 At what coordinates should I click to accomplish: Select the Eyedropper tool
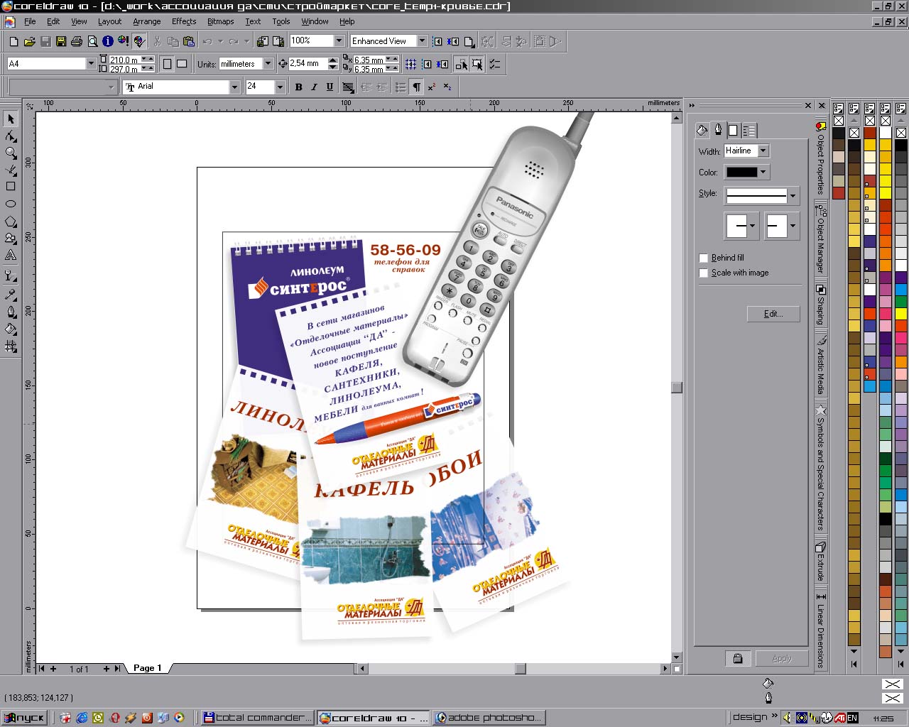tap(11, 294)
